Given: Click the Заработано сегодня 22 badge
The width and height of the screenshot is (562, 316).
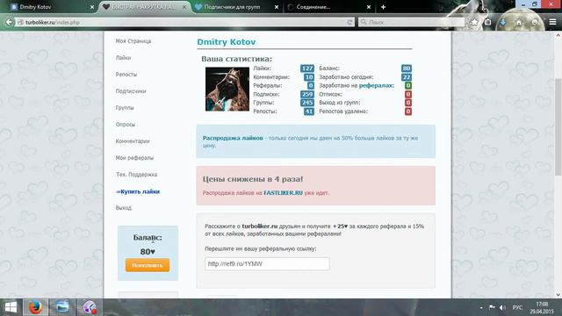Looking at the screenshot, I should click(406, 77).
